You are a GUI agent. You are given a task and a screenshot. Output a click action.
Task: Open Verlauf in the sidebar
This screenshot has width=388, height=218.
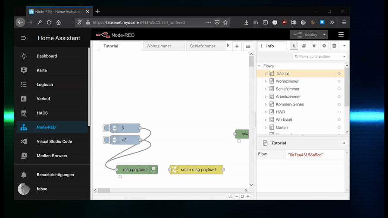tap(52, 99)
